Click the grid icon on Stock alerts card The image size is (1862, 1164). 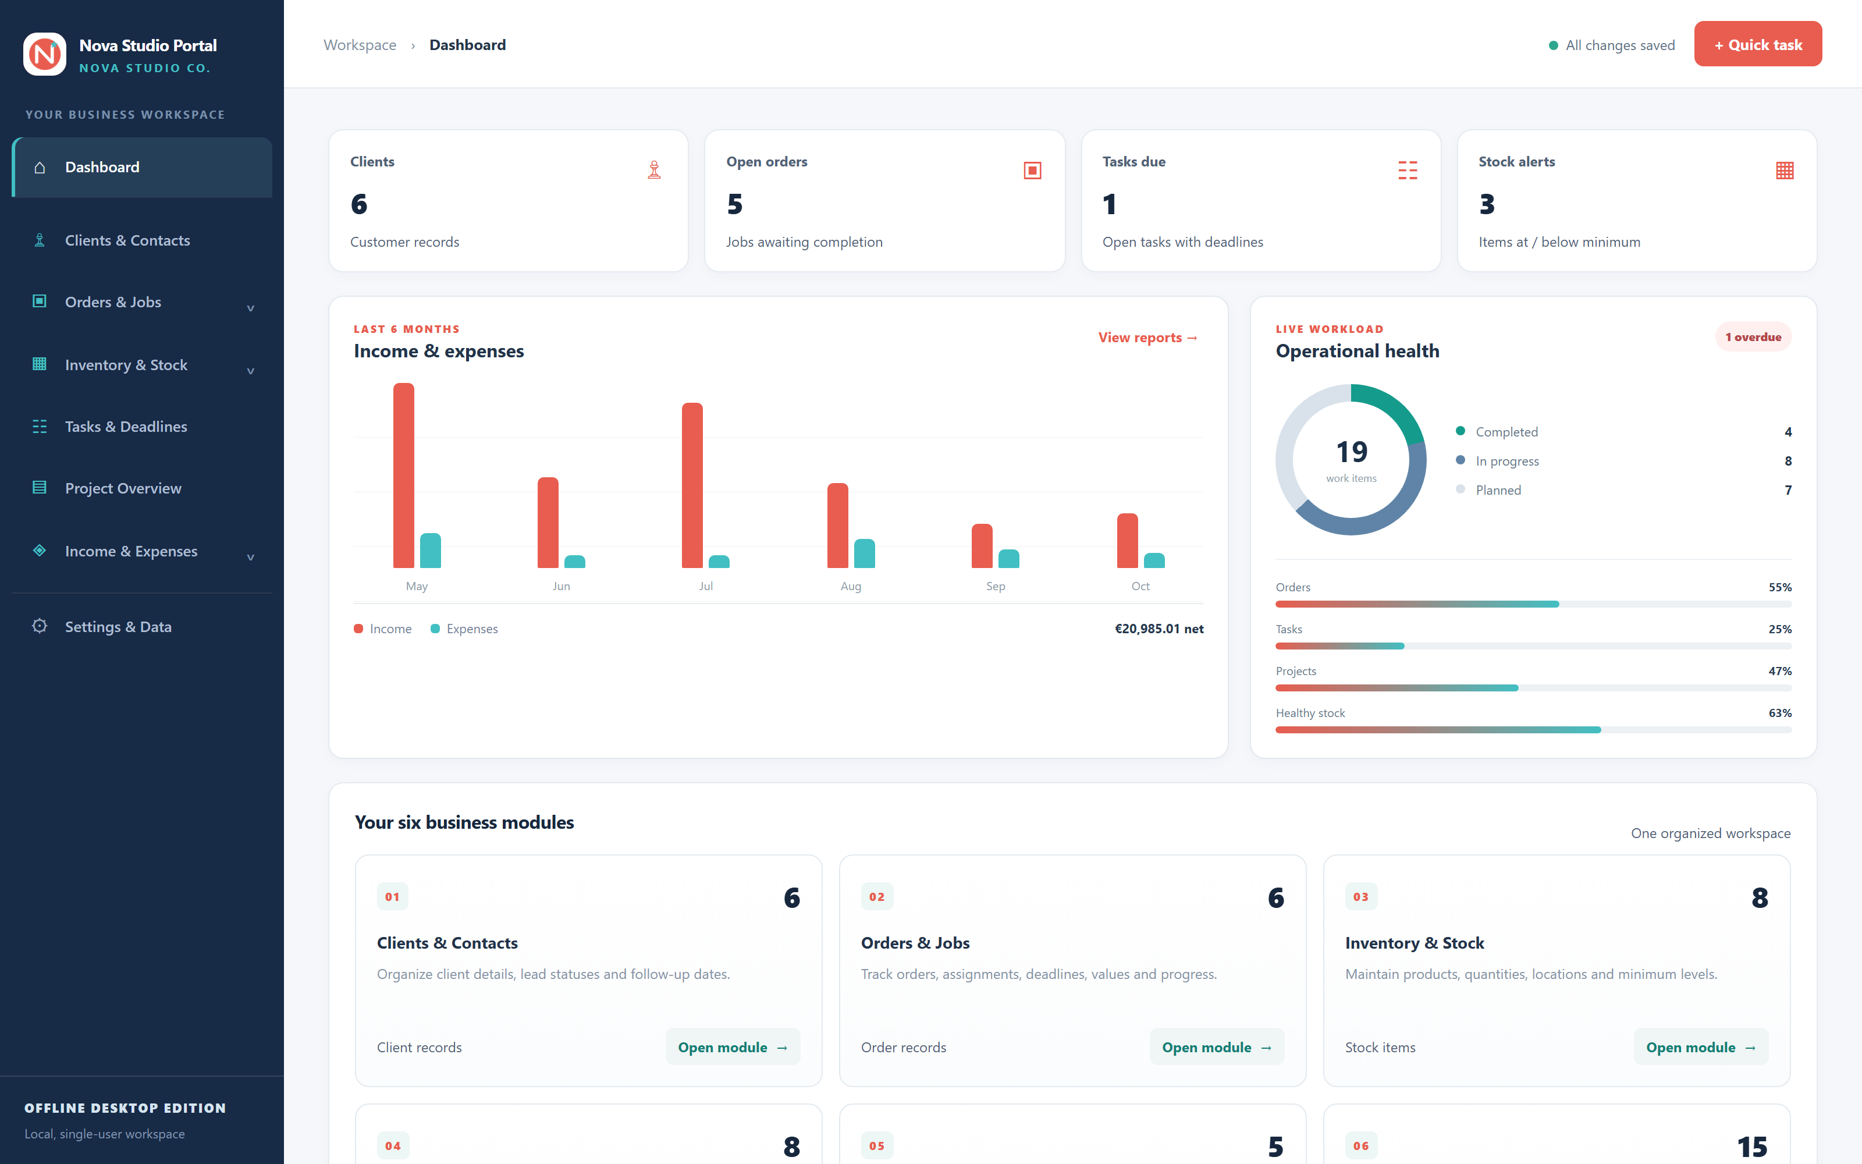point(1785,170)
